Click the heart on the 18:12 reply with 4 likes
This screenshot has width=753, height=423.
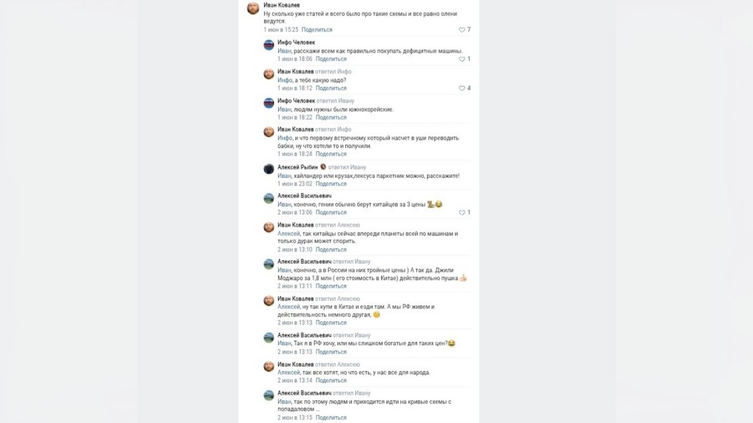[462, 88]
